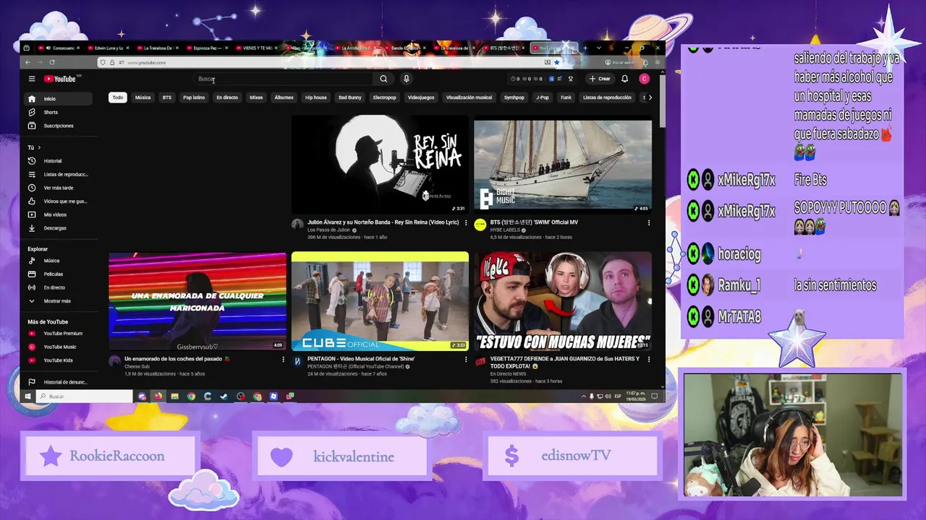Click the bookmark star in address bar
Viewport: 926px width, 520px height.
556,62
